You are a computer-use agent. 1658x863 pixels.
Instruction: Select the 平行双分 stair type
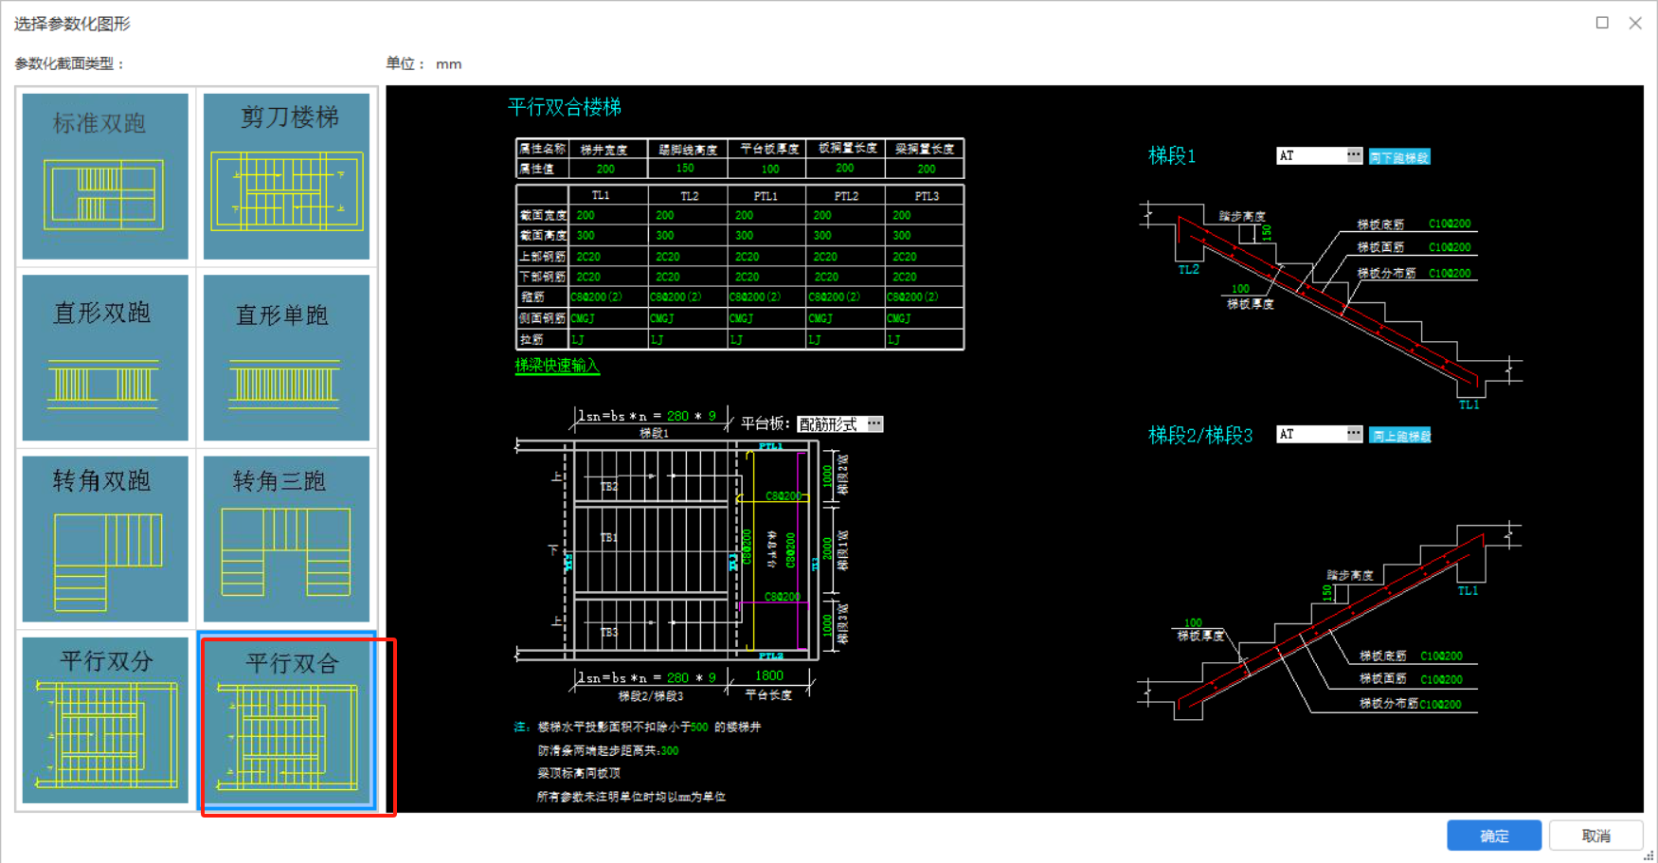click(x=105, y=720)
